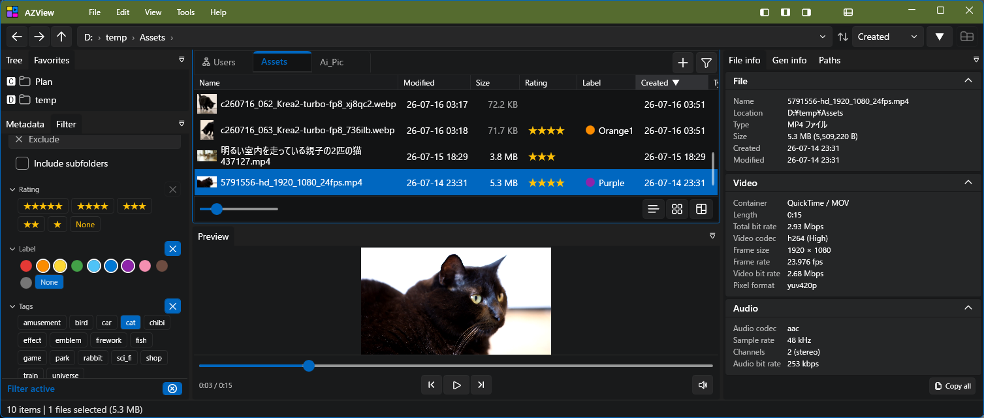The image size is (984, 418).
Task: Switch to the Metadata tab
Action: pyautogui.click(x=25, y=124)
